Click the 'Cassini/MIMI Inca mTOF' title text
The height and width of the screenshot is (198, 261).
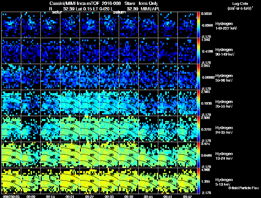74,3
